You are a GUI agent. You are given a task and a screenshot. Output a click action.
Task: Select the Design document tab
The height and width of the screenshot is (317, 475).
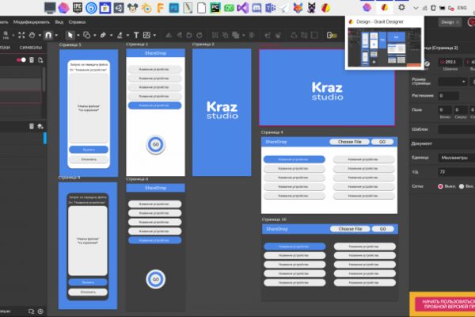pyautogui.click(x=450, y=22)
